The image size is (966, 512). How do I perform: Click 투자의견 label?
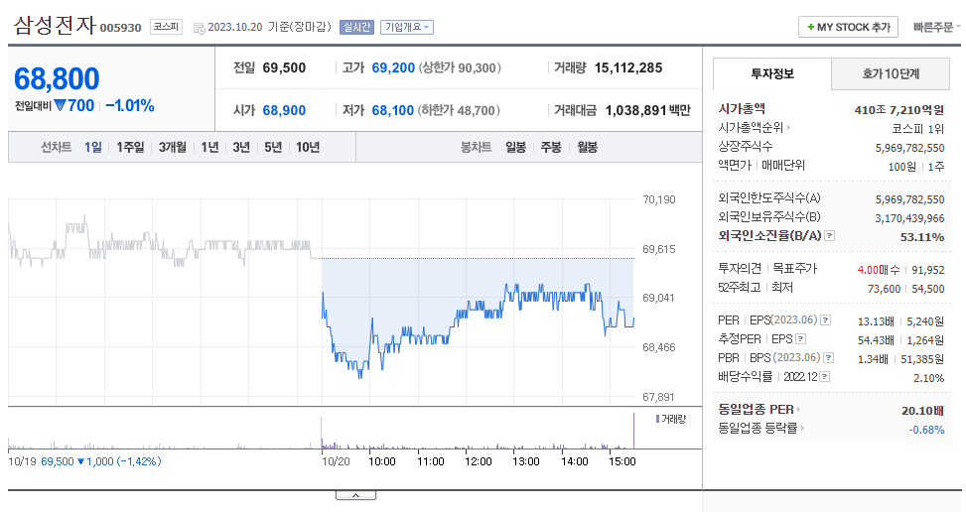pyautogui.click(x=740, y=268)
